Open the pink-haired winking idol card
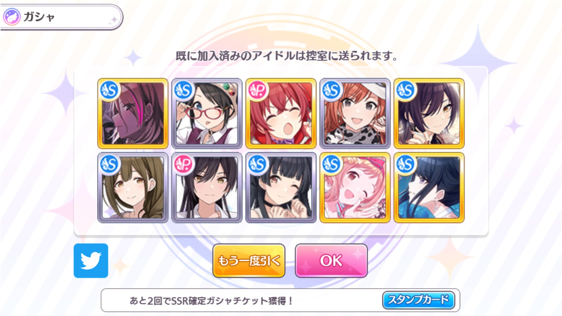The width and height of the screenshot is (562, 316). [355, 187]
